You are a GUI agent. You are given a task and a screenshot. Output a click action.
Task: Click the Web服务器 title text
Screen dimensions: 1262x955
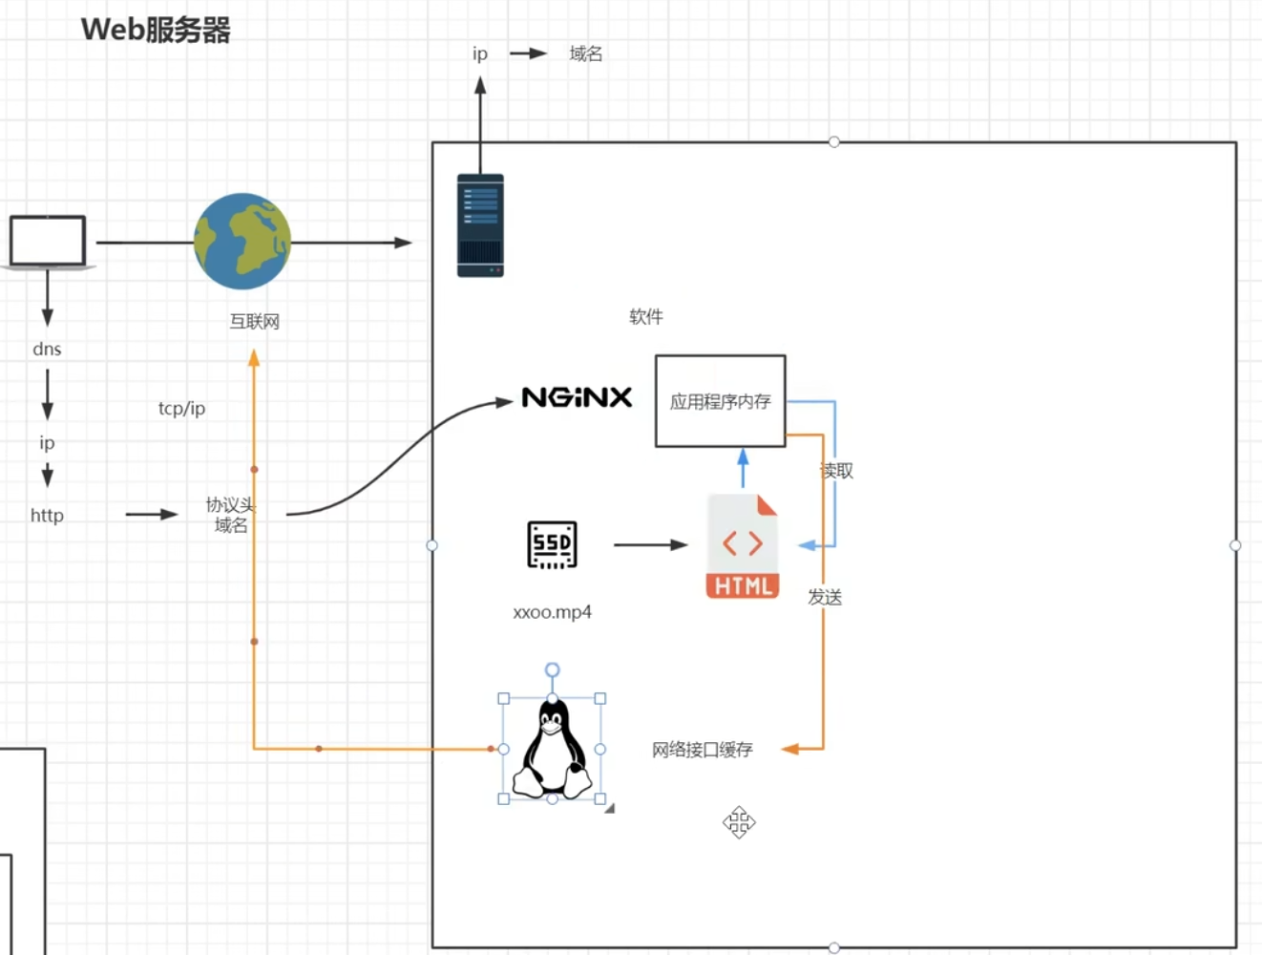click(156, 30)
